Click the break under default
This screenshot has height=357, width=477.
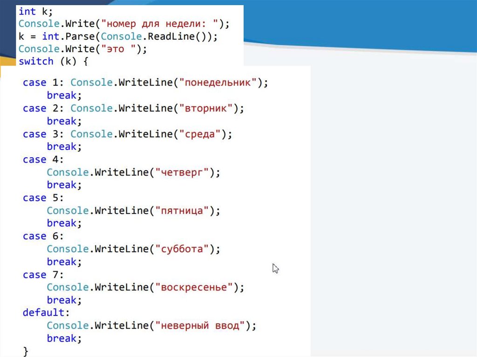tap(64, 338)
